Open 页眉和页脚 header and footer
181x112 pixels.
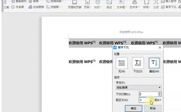tap(75, 7)
